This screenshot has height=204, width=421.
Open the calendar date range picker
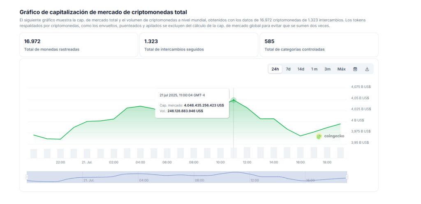pos(355,69)
